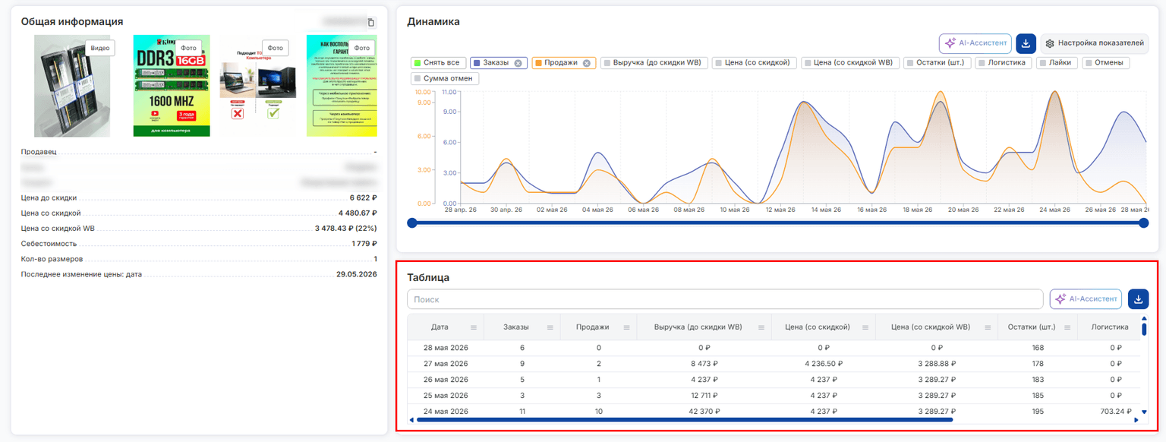Download the Динамика chart data
Image resolution: width=1166 pixels, height=442 pixels.
click(x=1026, y=43)
